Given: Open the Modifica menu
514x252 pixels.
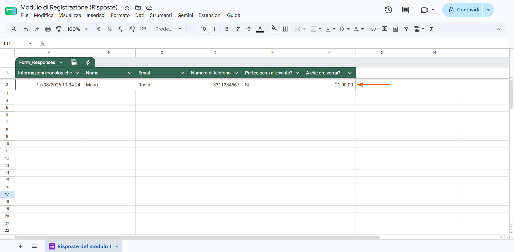Looking at the screenshot, I should (44, 15).
